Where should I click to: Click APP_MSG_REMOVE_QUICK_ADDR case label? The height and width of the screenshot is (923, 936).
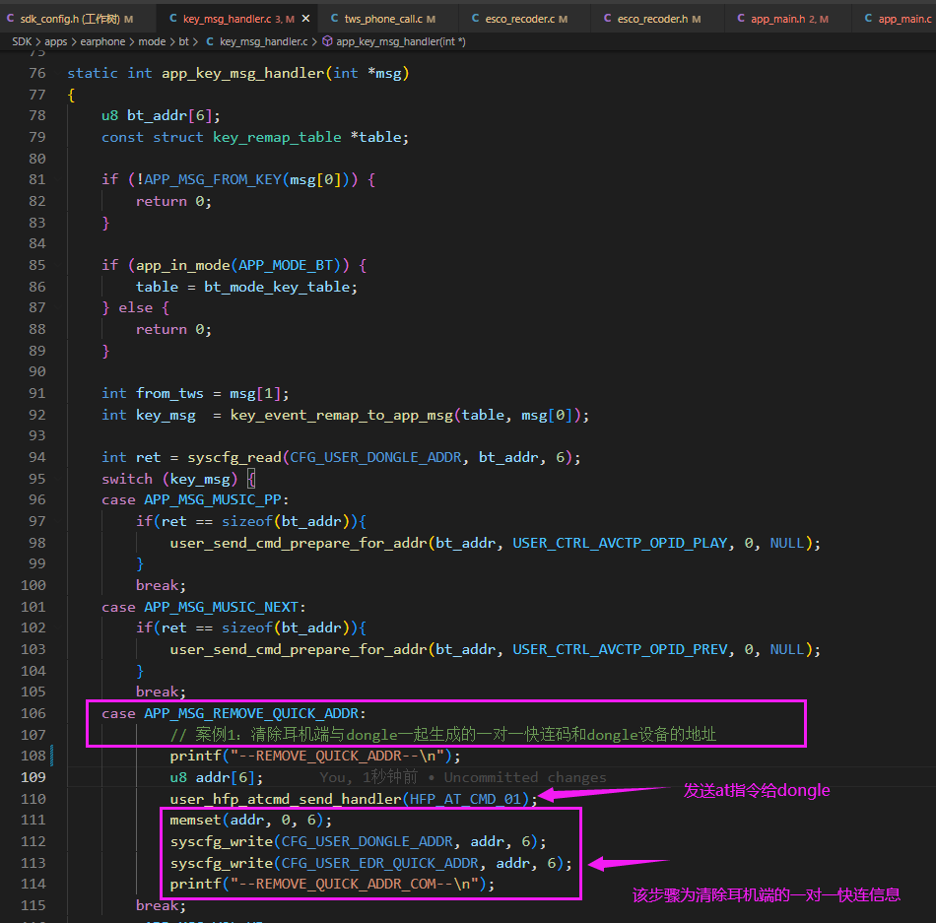coord(251,713)
